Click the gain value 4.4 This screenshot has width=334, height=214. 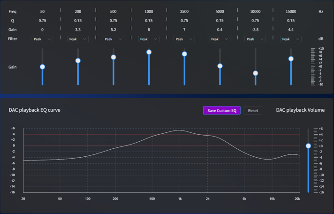coord(291,30)
